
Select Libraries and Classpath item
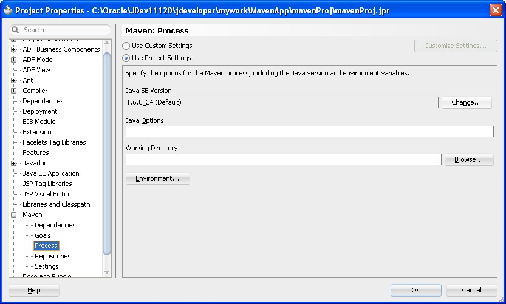tap(56, 204)
